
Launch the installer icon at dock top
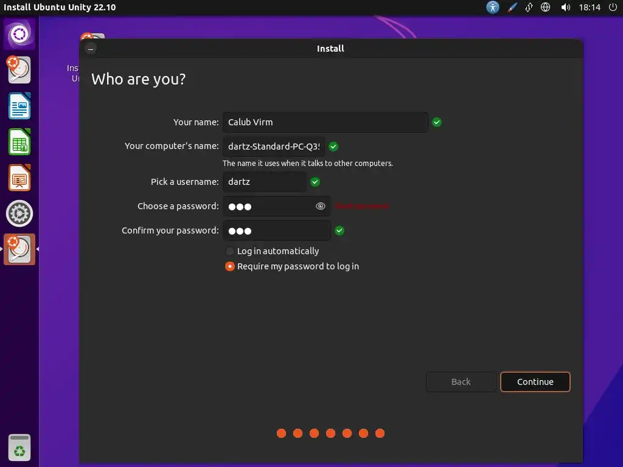click(x=19, y=70)
